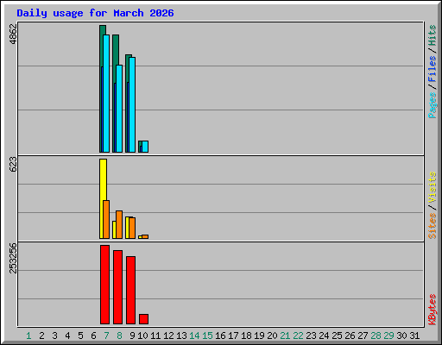Click the cyan pages bar for day 9
This screenshot has height=345, width=442.
[x=132, y=104]
